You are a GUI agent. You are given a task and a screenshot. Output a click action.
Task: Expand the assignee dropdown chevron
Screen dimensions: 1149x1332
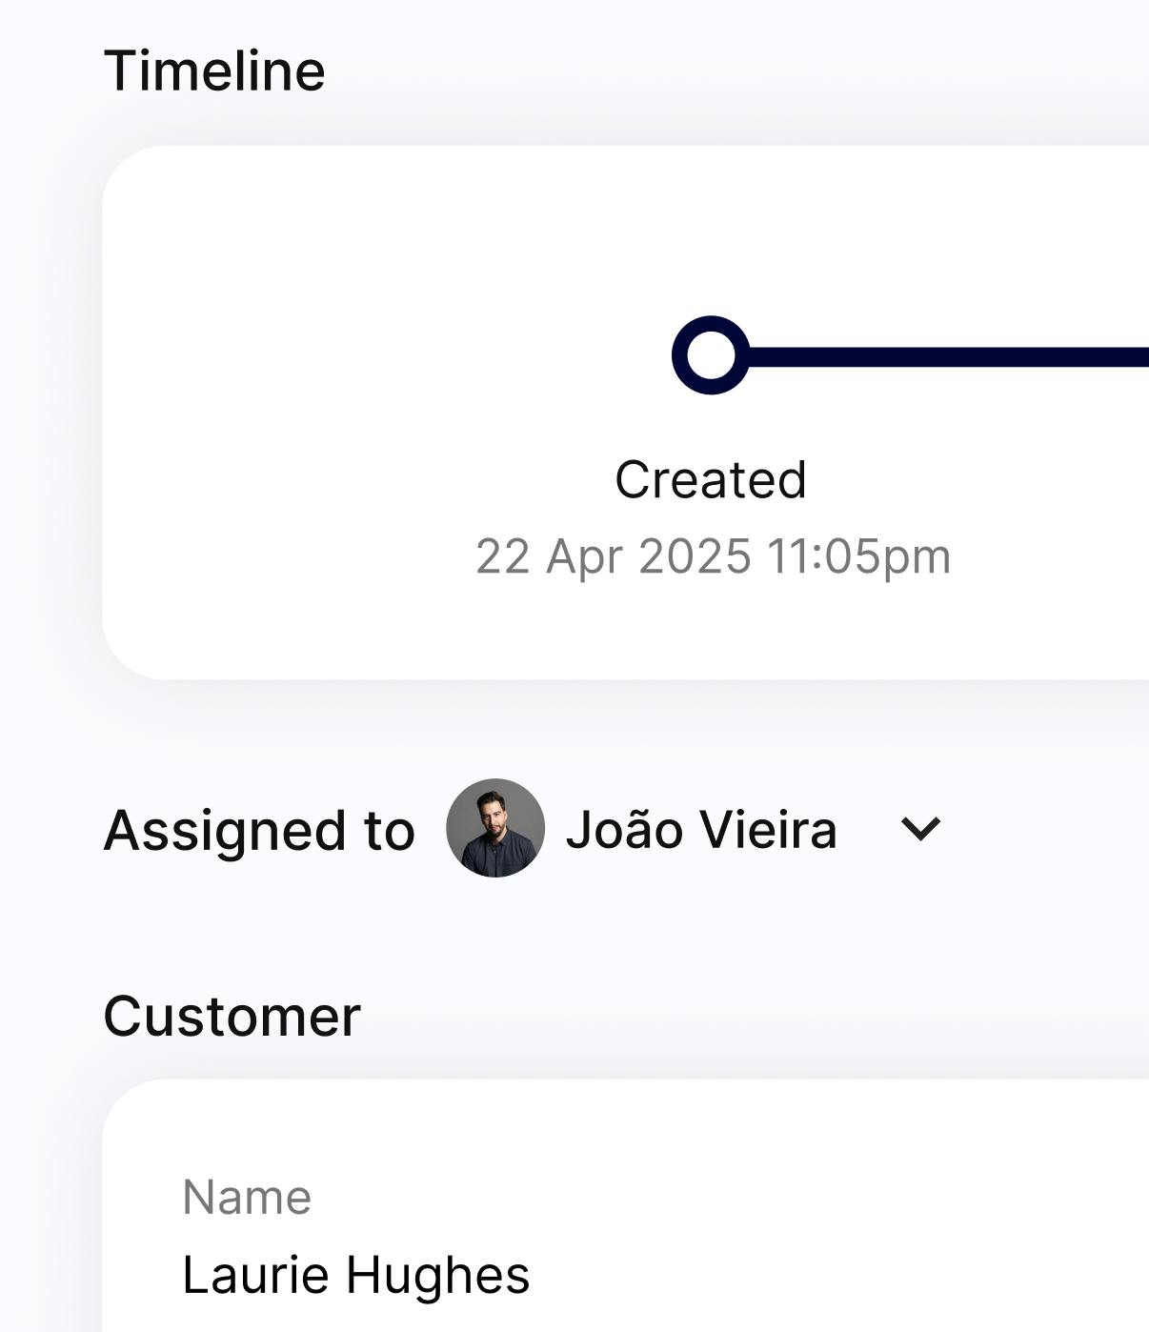920,829
